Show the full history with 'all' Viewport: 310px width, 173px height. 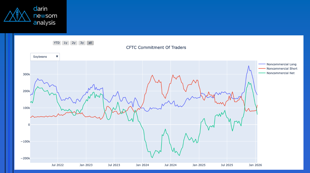pyautogui.click(x=90, y=43)
